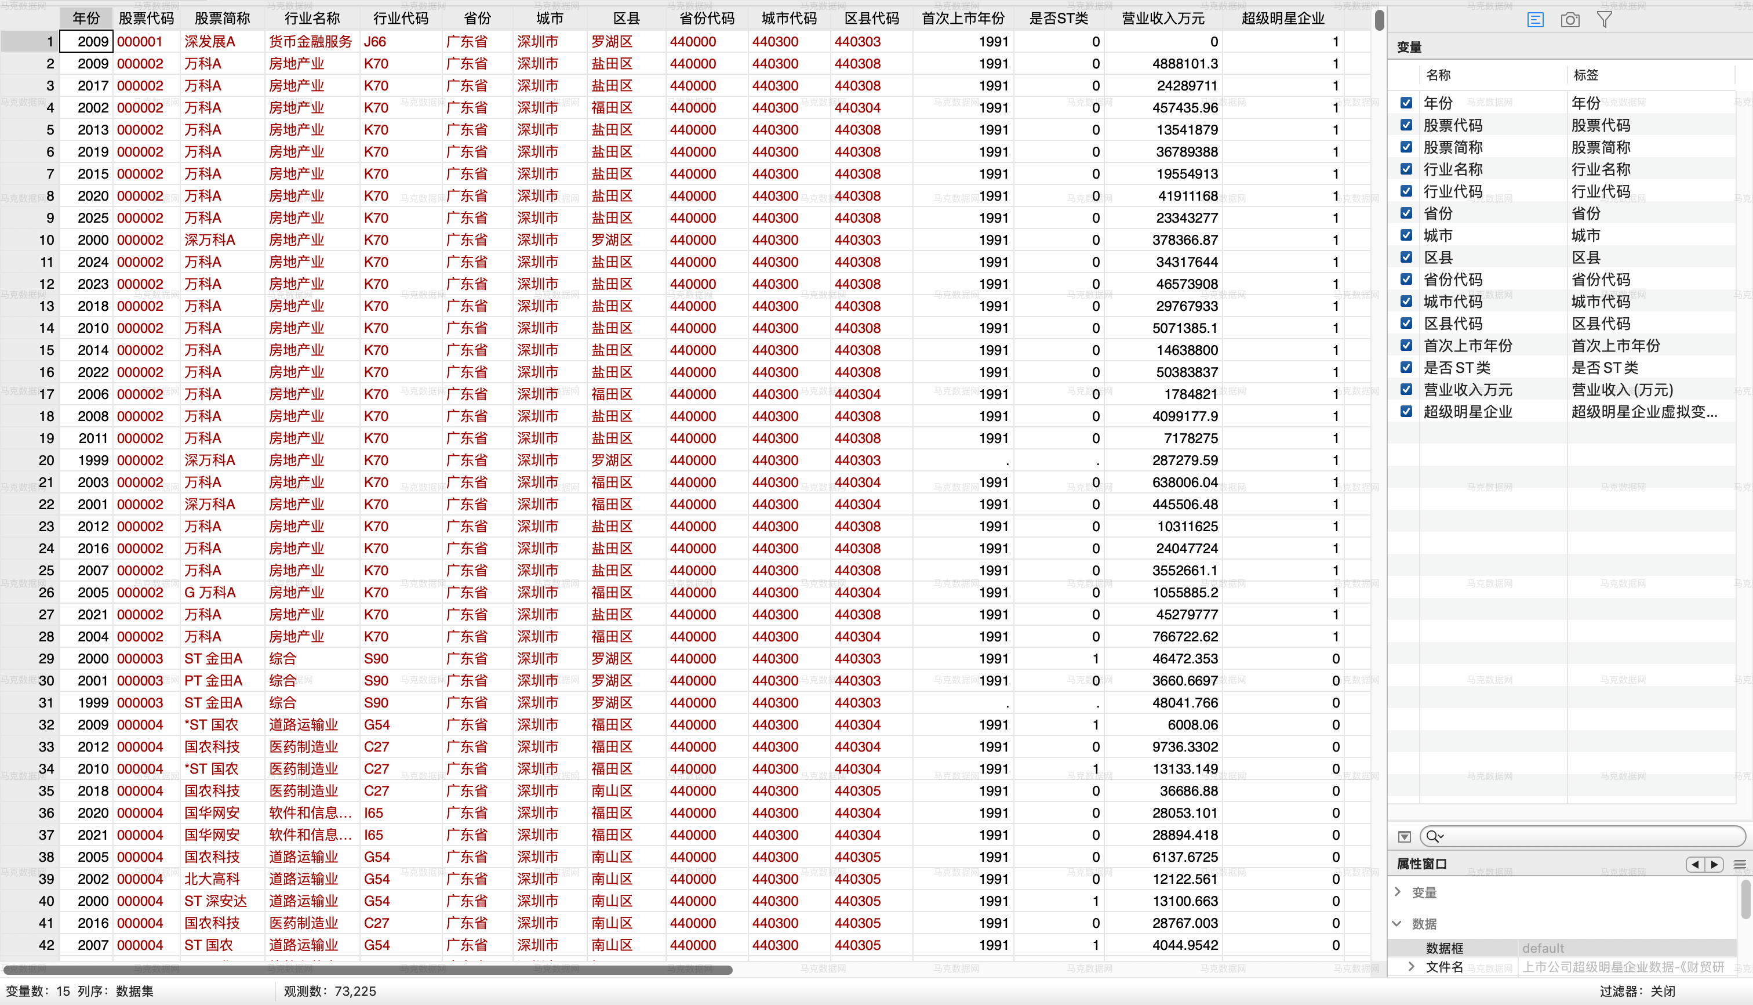Expand the 文件名 property row
This screenshot has width=1753, height=1005.
coord(1412,966)
